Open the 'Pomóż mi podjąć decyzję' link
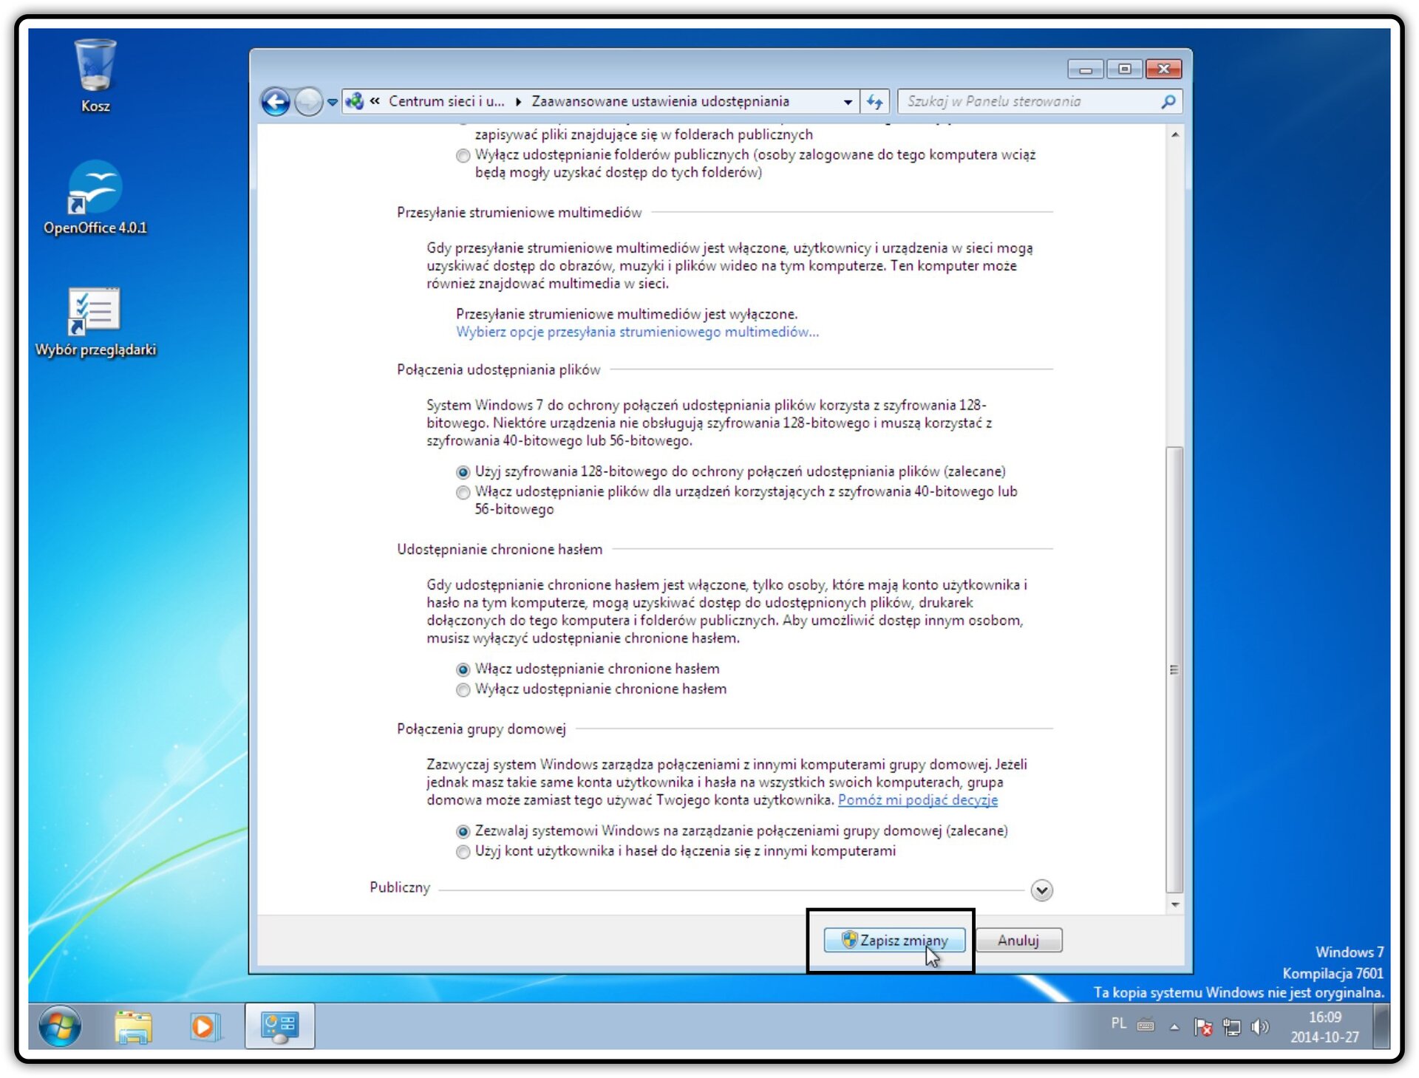Screen dimensions: 1419x1078 pos(917,800)
